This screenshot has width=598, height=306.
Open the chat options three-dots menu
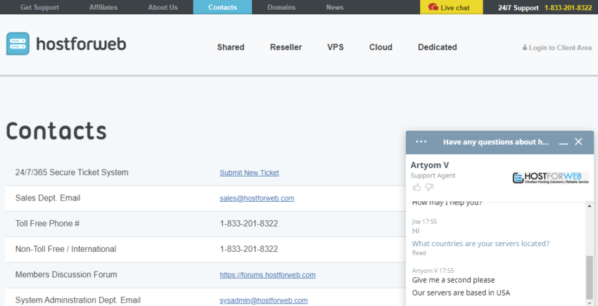421,141
